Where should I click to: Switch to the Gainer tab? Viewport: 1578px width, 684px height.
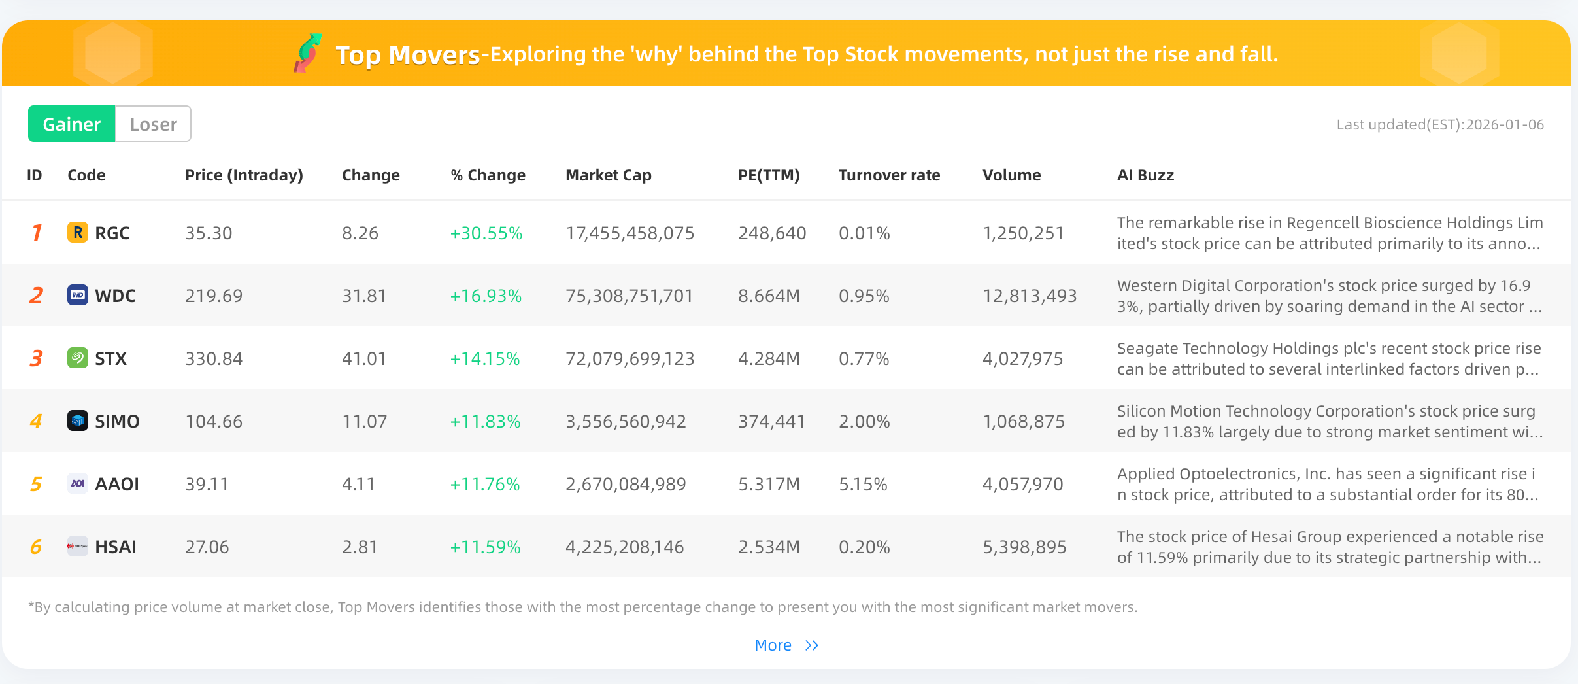pos(72,124)
